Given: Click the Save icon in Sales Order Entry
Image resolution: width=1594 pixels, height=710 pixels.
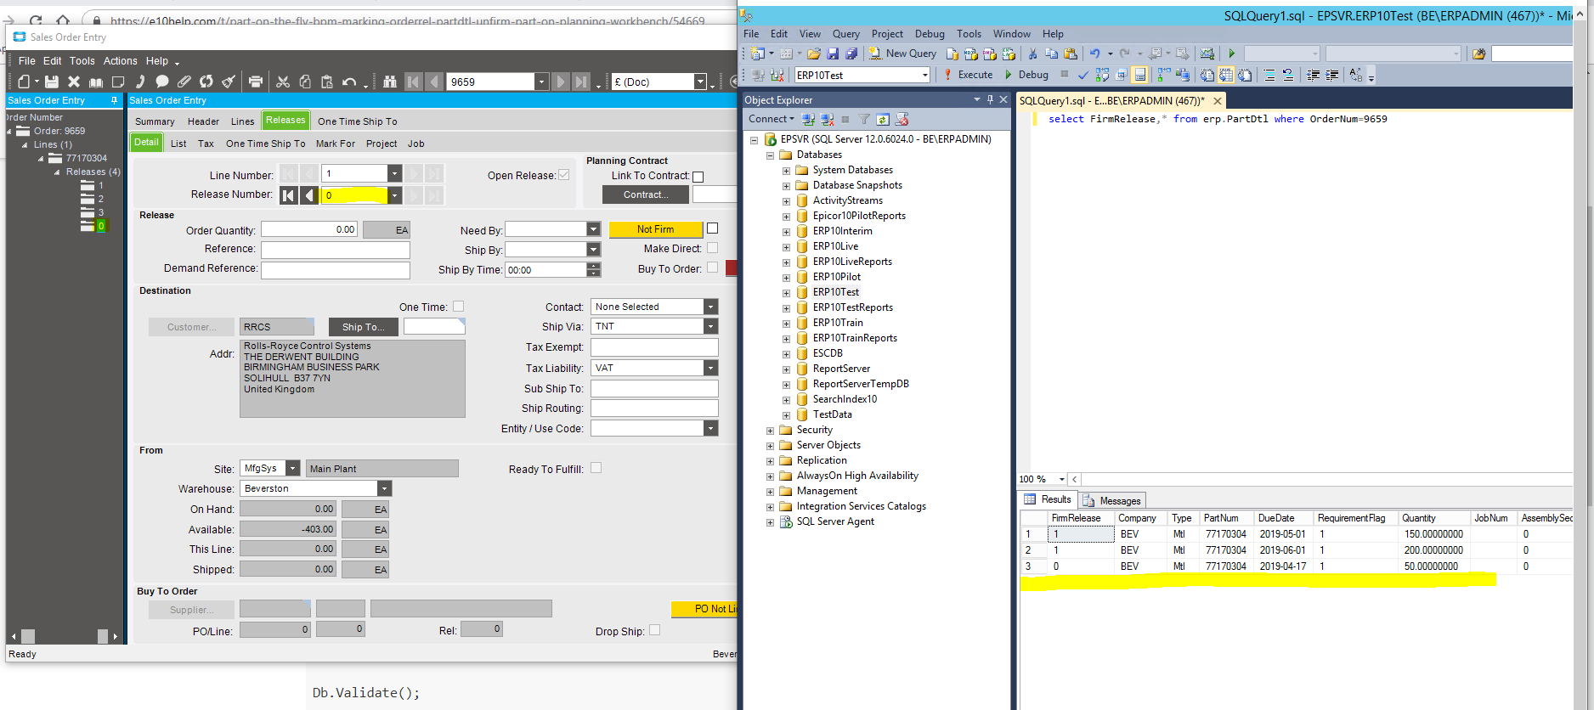Looking at the screenshot, I should [x=52, y=82].
